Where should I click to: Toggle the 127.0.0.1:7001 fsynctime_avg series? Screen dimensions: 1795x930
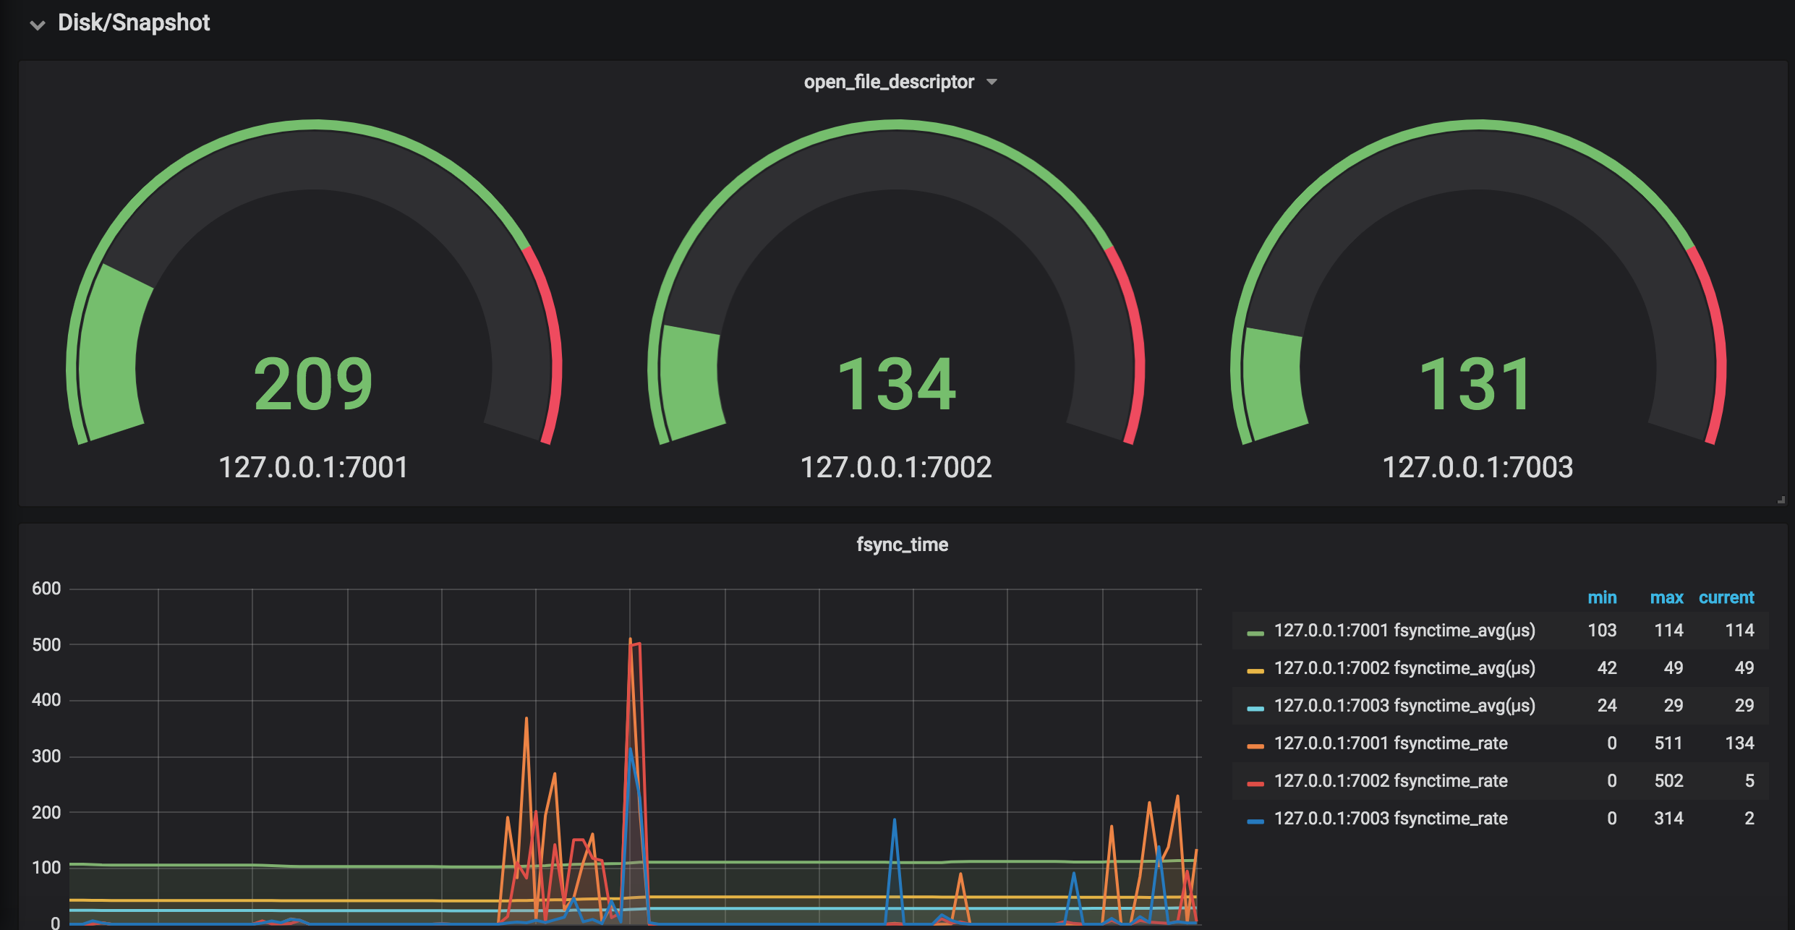[1404, 631]
